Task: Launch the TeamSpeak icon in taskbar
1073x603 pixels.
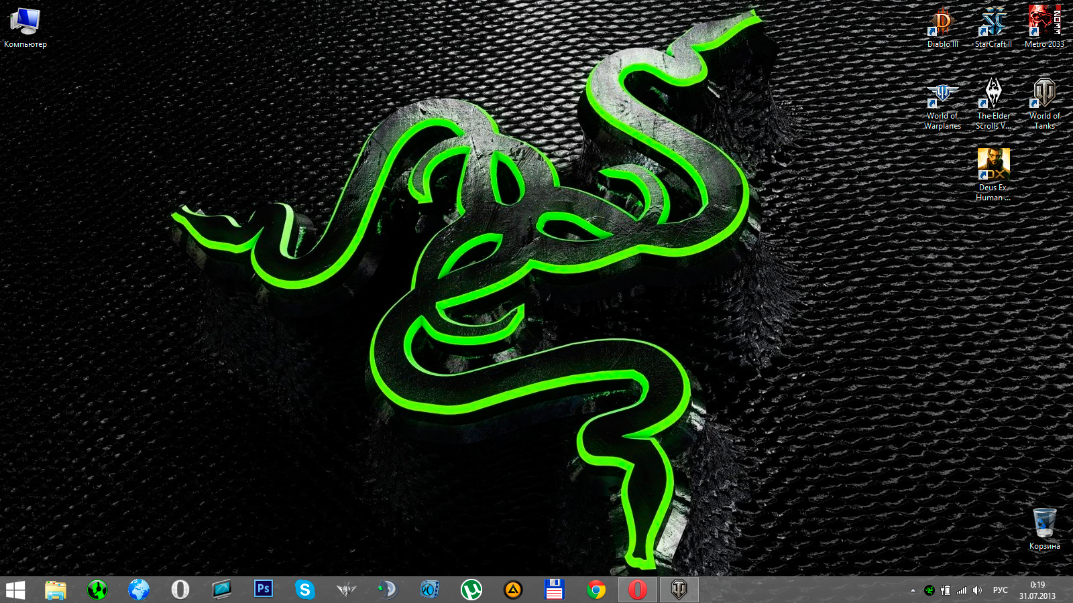Action: 388,590
